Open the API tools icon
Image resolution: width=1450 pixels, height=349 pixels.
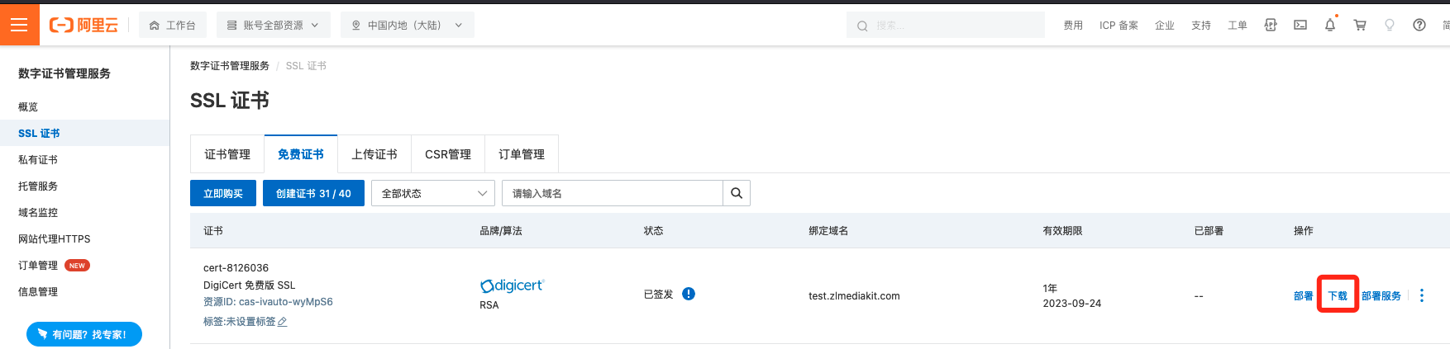point(1271,26)
